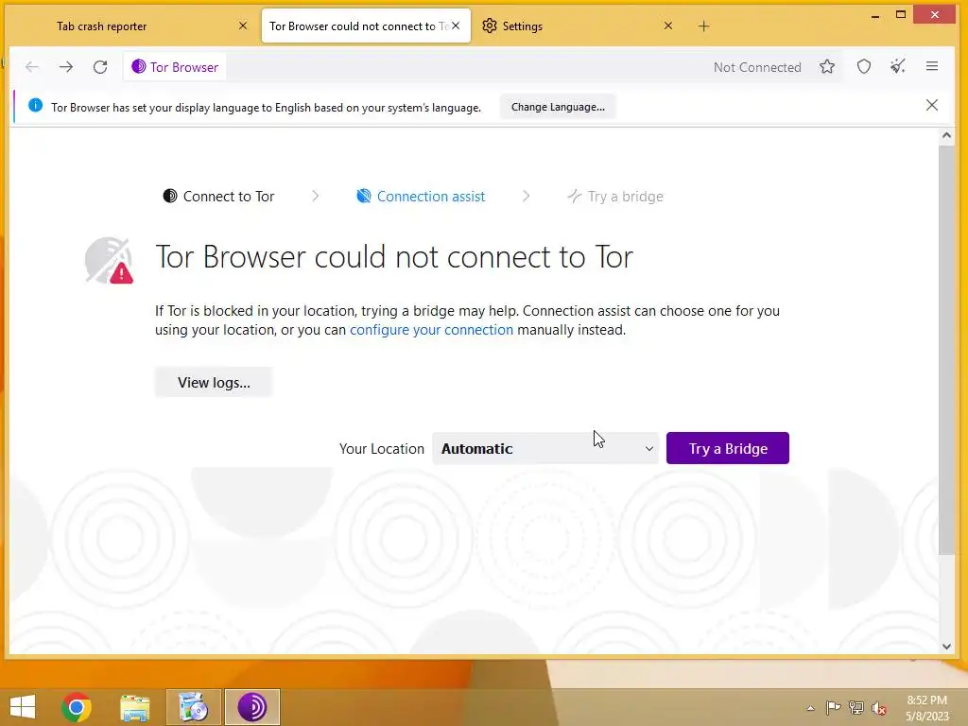Click the vertical scrollbar thumb
This screenshot has height=726, width=968.
coord(946,350)
